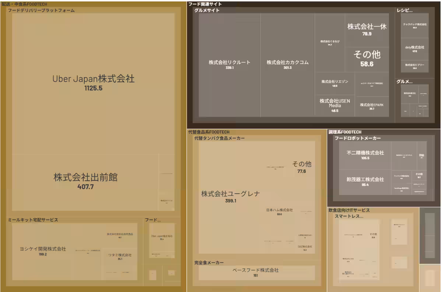Click the 株式会社ぐるなび cell
This screenshot has height=292, width=442.
pyautogui.click(x=329, y=41)
